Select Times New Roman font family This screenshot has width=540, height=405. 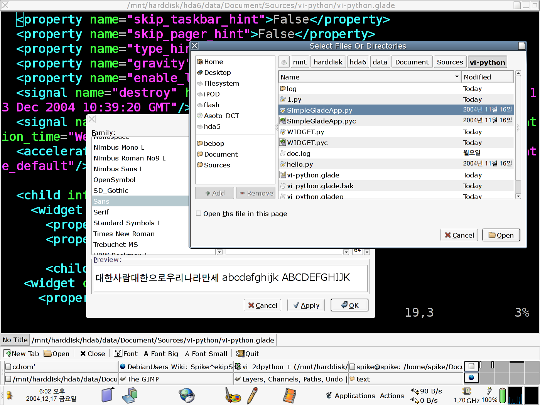124,234
